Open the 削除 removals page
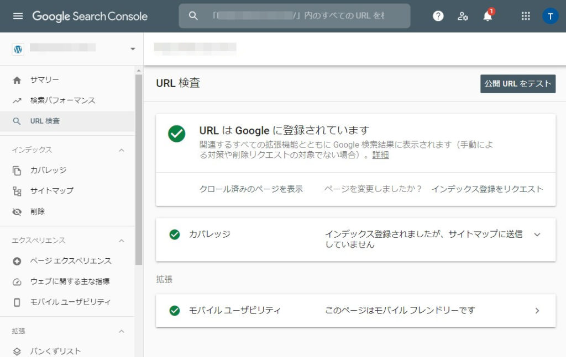 tap(38, 211)
